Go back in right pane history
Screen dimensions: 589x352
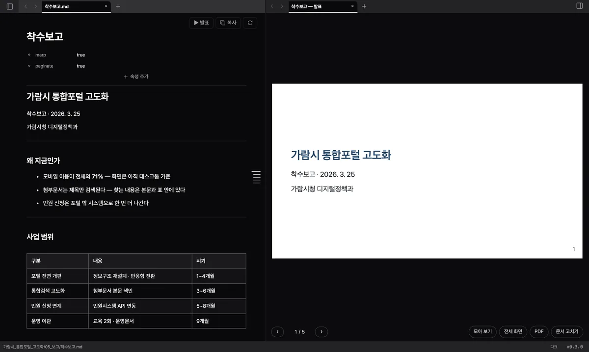(x=272, y=6)
